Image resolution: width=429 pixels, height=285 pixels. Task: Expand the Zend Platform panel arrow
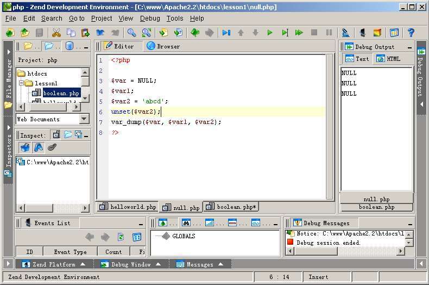pyautogui.click(x=83, y=264)
